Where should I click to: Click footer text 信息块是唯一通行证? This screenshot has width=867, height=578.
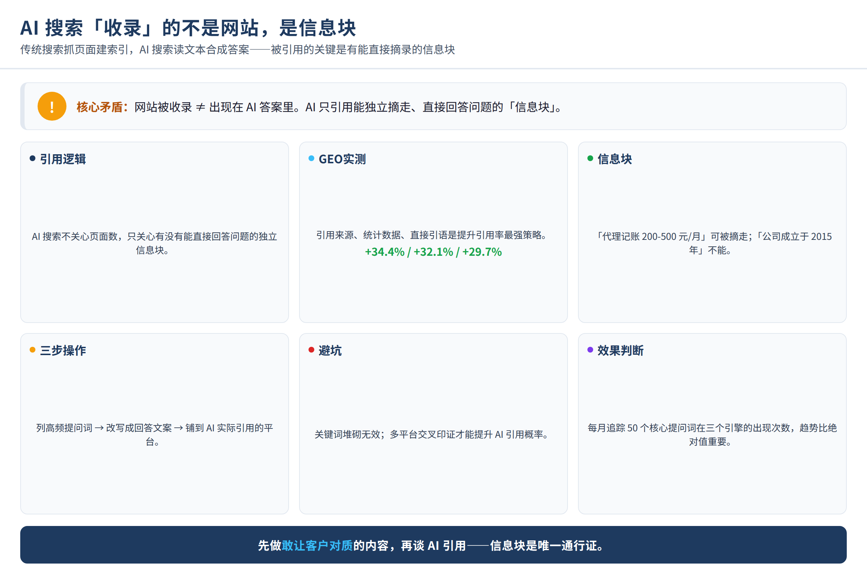tap(547, 545)
